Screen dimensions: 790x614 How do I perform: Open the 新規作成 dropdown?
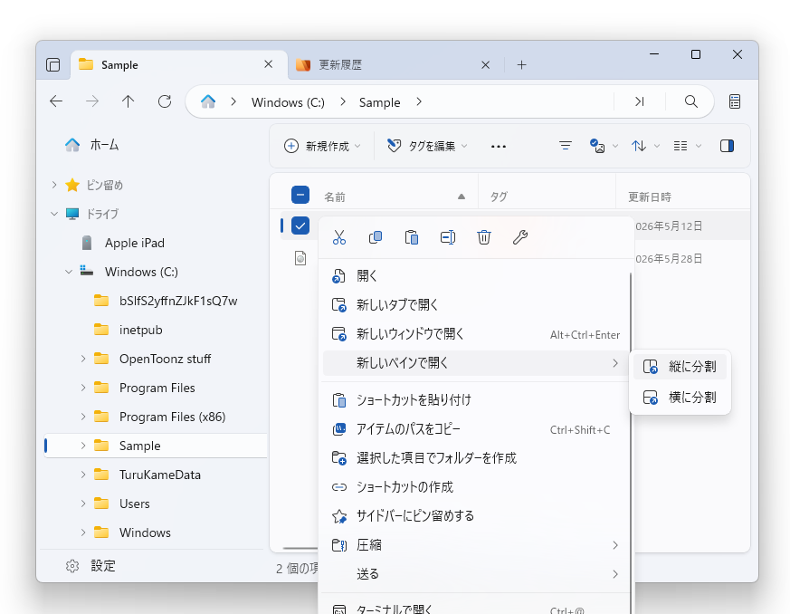point(322,146)
